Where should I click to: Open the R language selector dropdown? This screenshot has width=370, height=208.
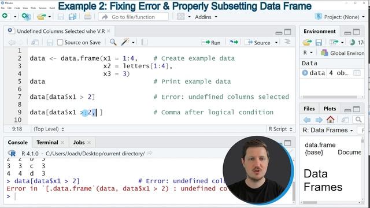308,53
